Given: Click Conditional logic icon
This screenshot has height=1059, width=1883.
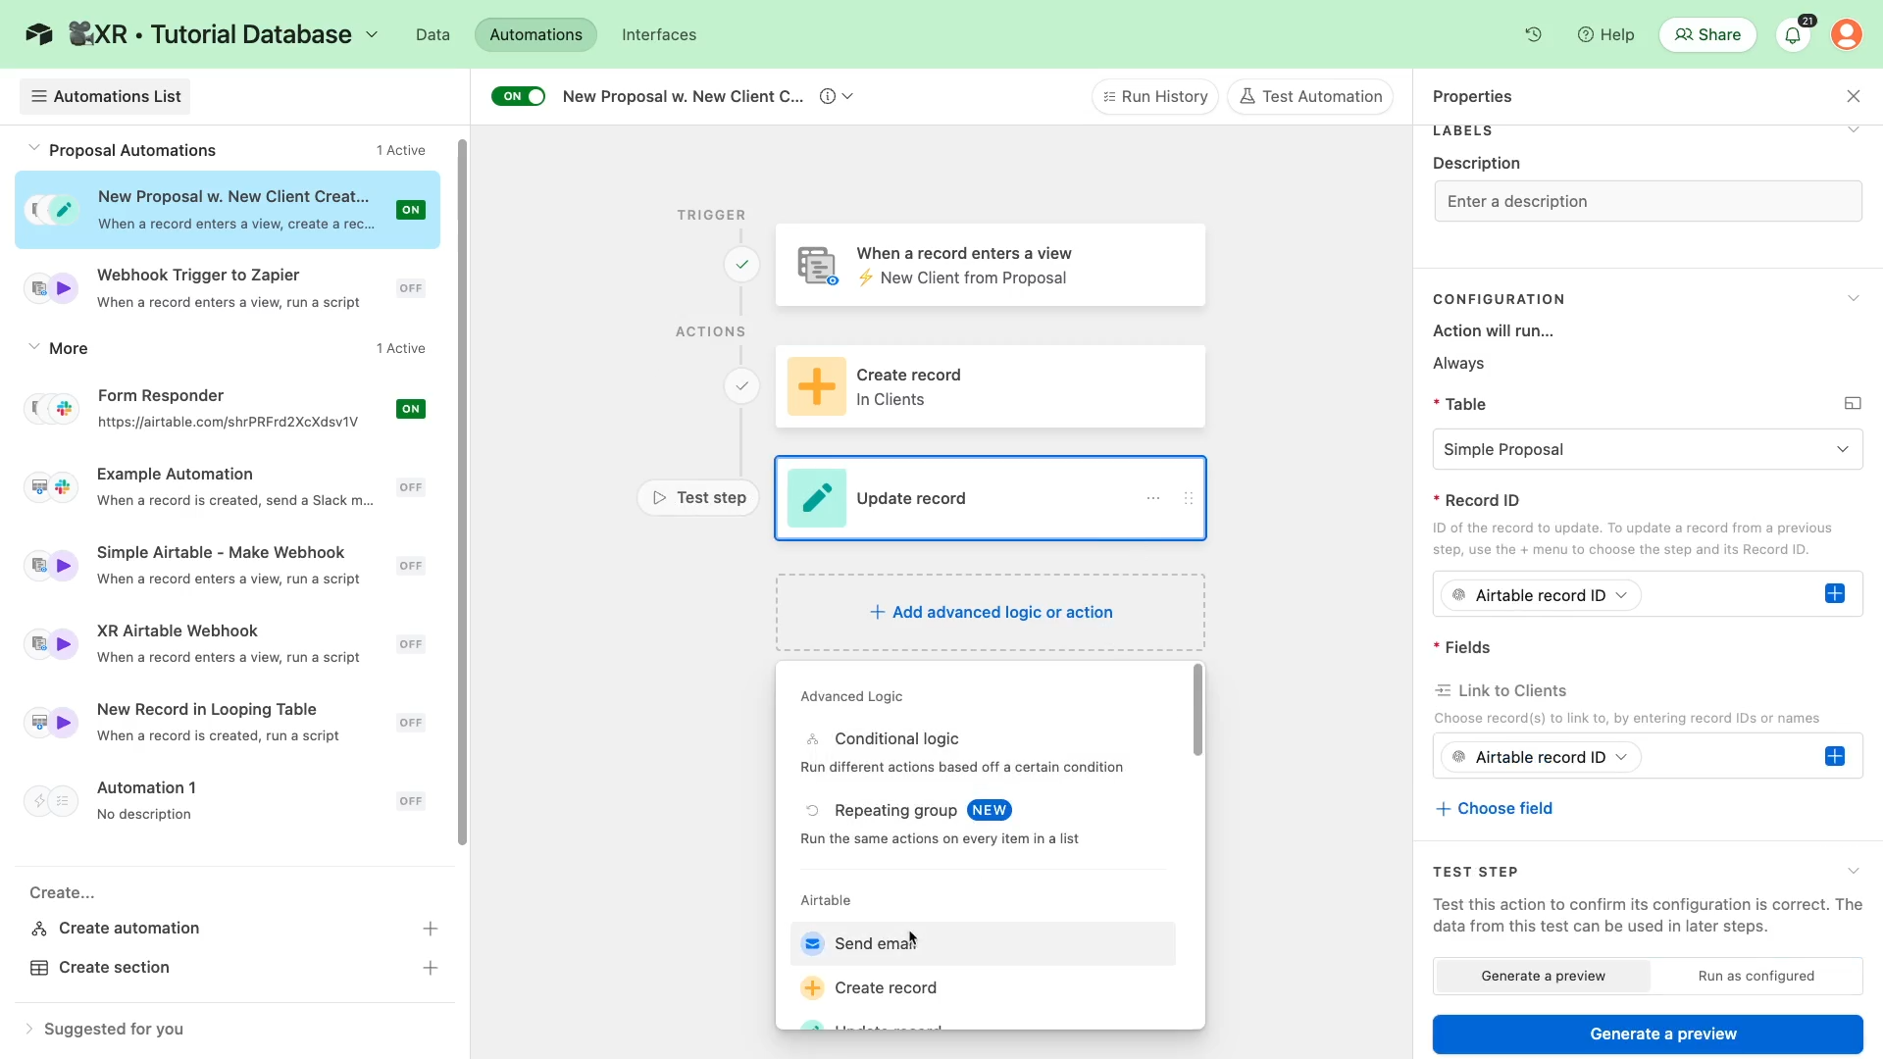Looking at the screenshot, I should 812,739.
